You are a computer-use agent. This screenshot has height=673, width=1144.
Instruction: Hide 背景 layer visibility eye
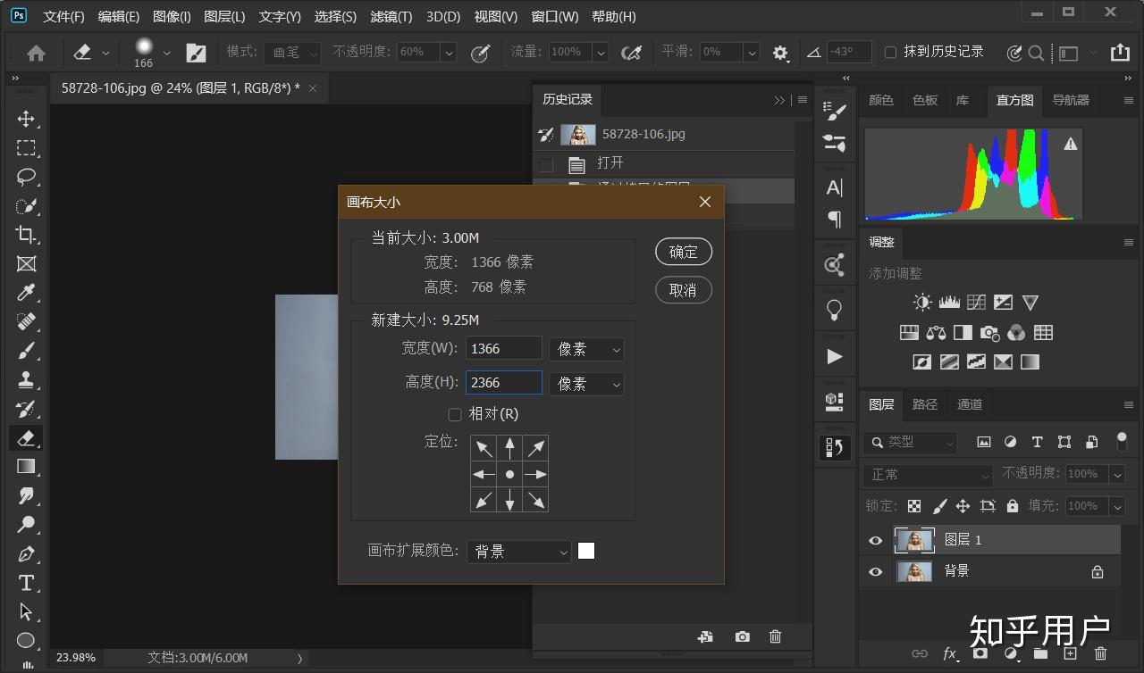[x=875, y=571]
